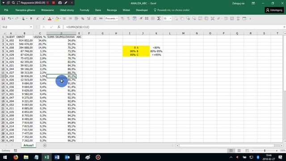The width and height of the screenshot is (286, 161).
Task: Open the font color dropdown arrow
Action: click(x=53, y=18)
